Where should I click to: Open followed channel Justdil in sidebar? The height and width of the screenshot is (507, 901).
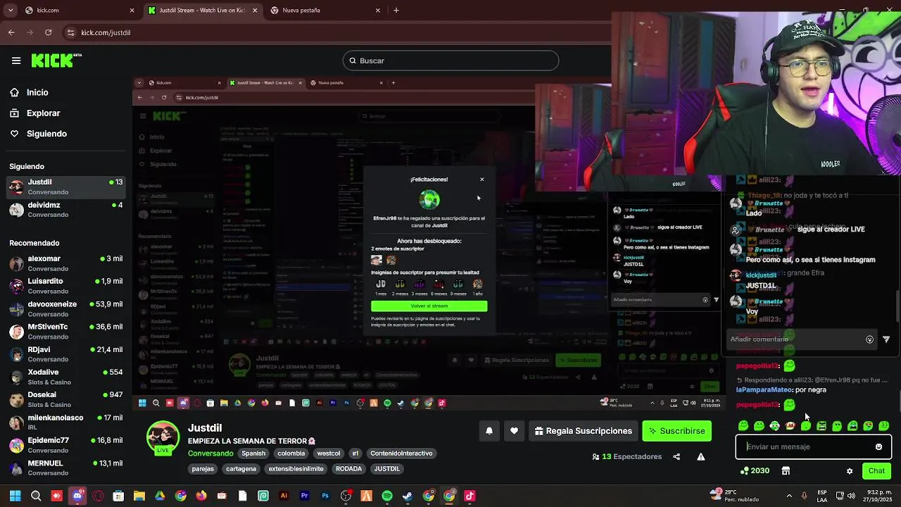[66, 187]
